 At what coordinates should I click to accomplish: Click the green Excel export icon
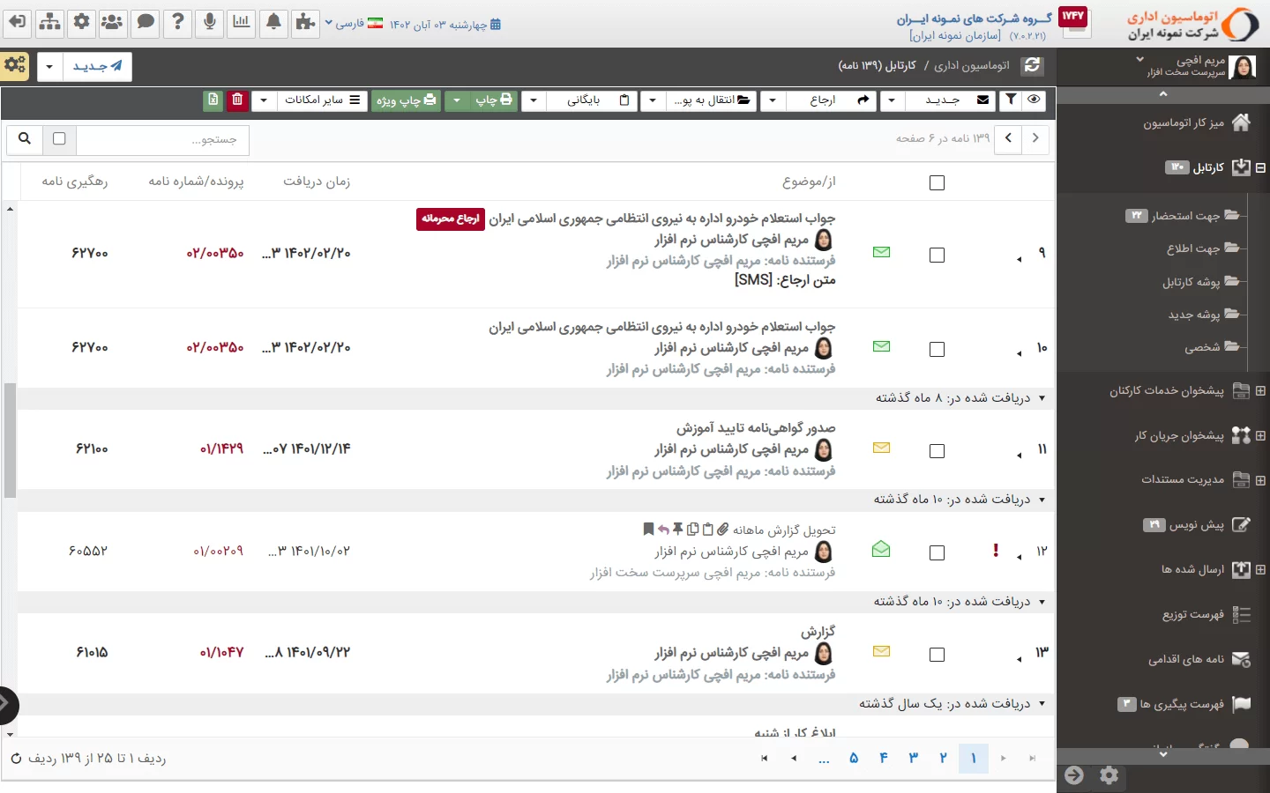pyautogui.click(x=213, y=100)
